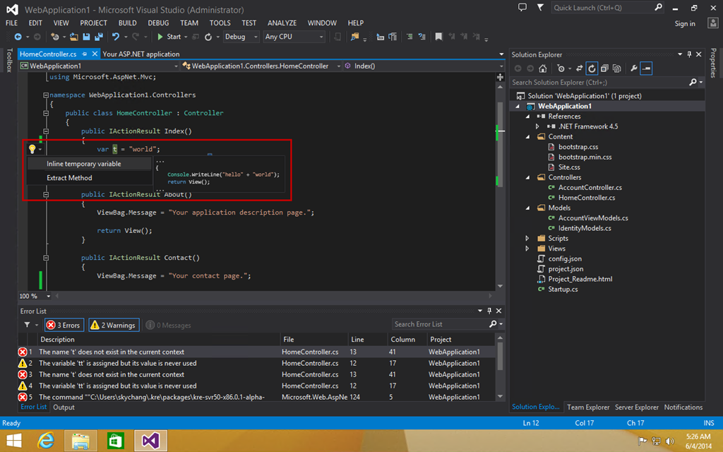Screen dimensions: 723x452
Task: Toggle the 2 Warnings filter
Action: coord(114,325)
